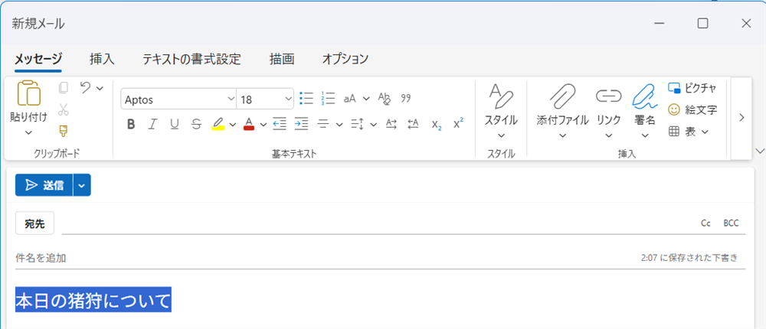
Task: Toggle subscript formatting
Action: 437,125
